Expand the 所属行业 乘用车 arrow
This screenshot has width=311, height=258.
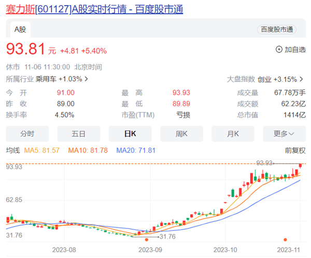click(86, 79)
